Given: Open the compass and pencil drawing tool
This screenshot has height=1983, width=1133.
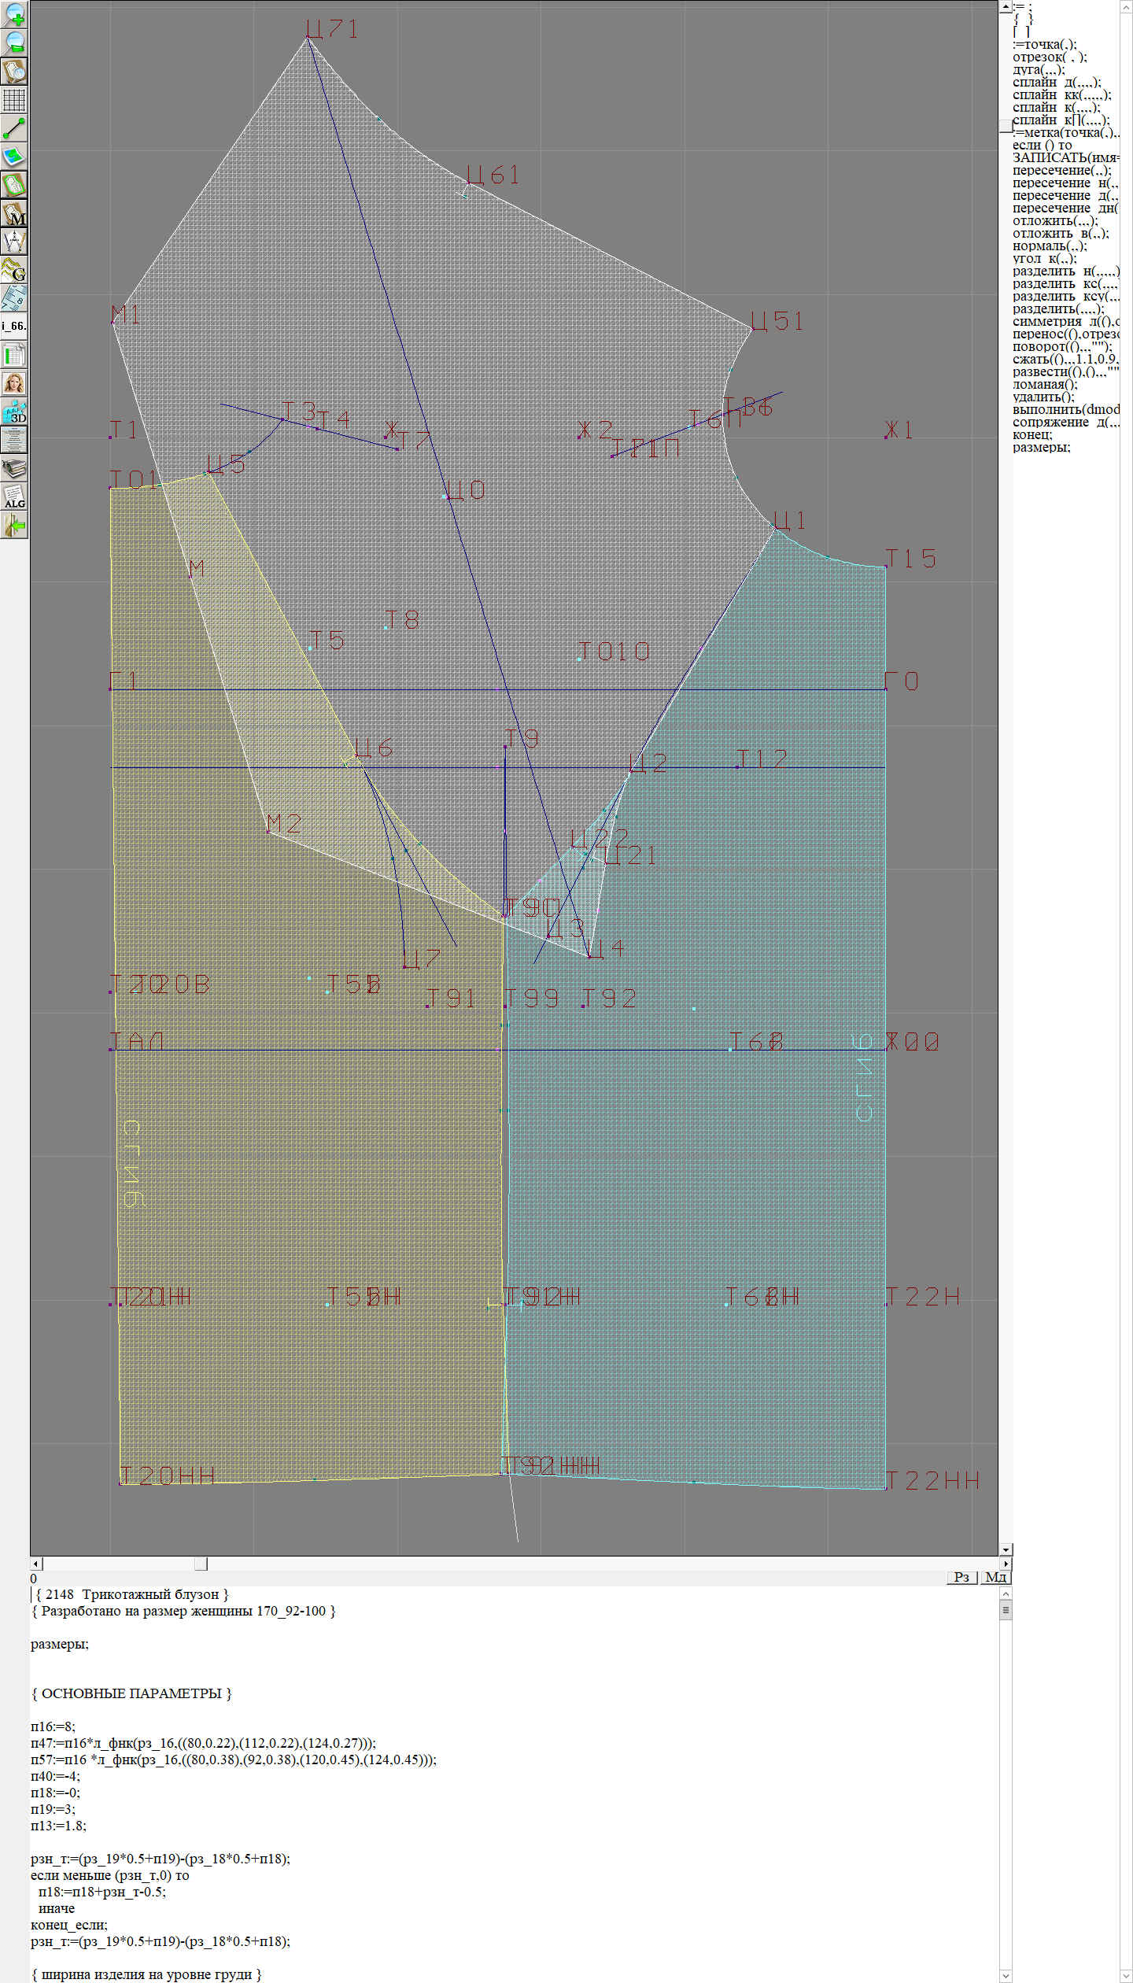Looking at the screenshot, I should pos(14,242).
